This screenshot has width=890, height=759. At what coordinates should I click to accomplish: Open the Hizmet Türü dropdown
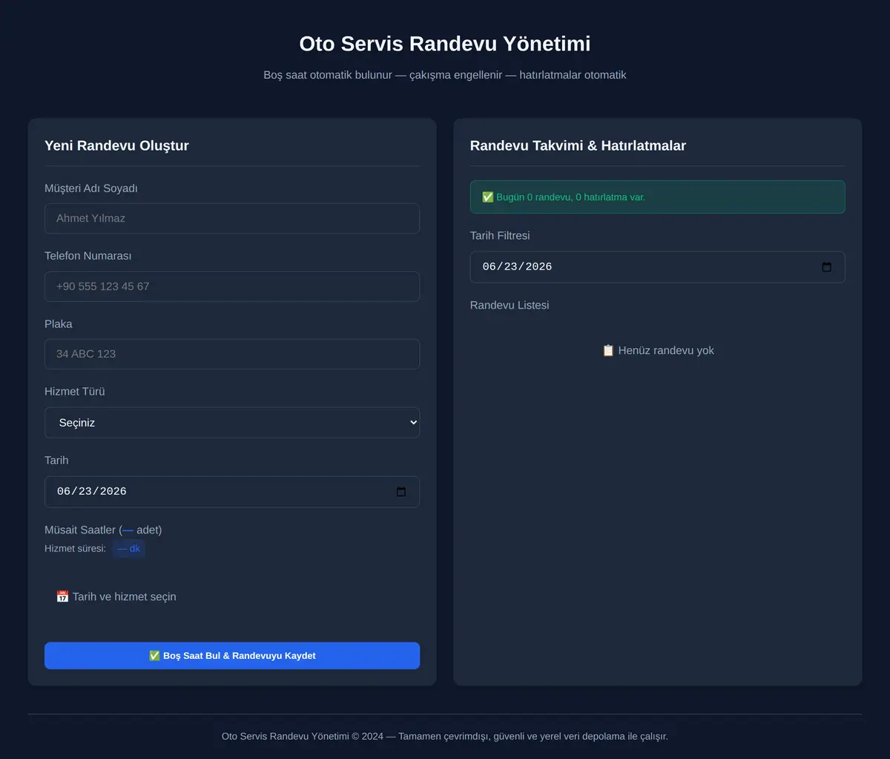232,423
